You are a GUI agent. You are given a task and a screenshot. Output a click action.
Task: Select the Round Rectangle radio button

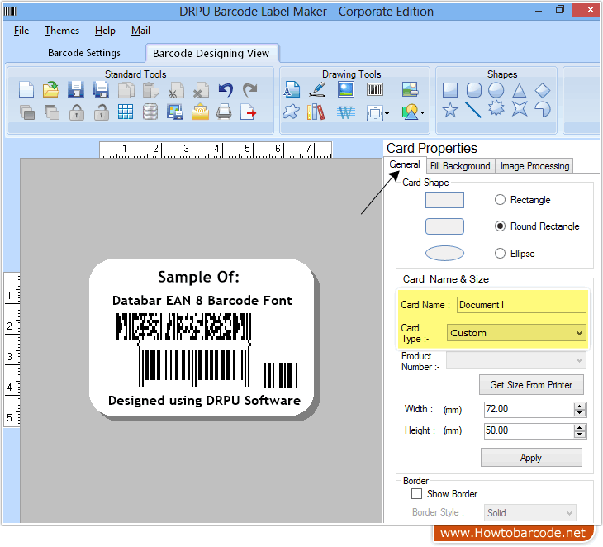(x=500, y=226)
